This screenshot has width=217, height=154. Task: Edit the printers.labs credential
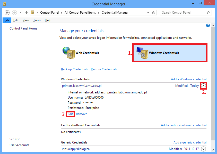[70, 114]
